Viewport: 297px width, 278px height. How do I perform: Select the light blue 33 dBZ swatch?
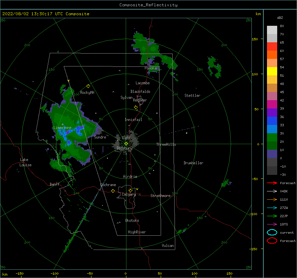(272, 129)
